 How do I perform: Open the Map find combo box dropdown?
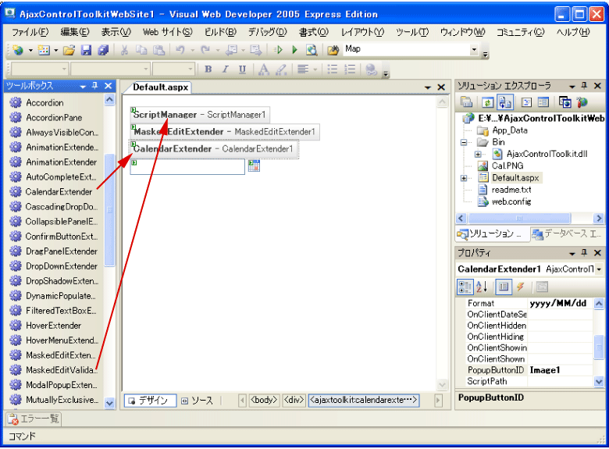point(474,49)
